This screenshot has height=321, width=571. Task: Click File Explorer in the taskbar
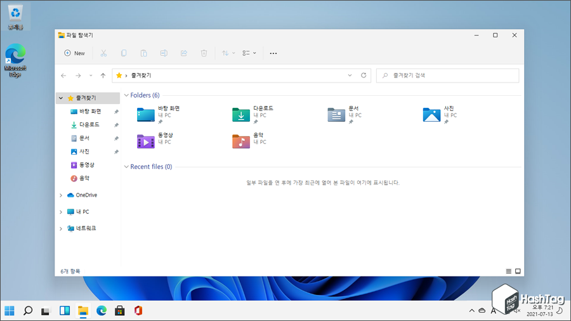click(x=83, y=311)
